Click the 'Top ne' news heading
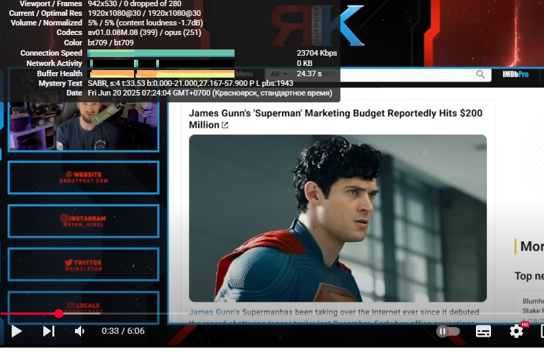The width and height of the screenshot is (544, 351). pyautogui.click(x=529, y=276)
